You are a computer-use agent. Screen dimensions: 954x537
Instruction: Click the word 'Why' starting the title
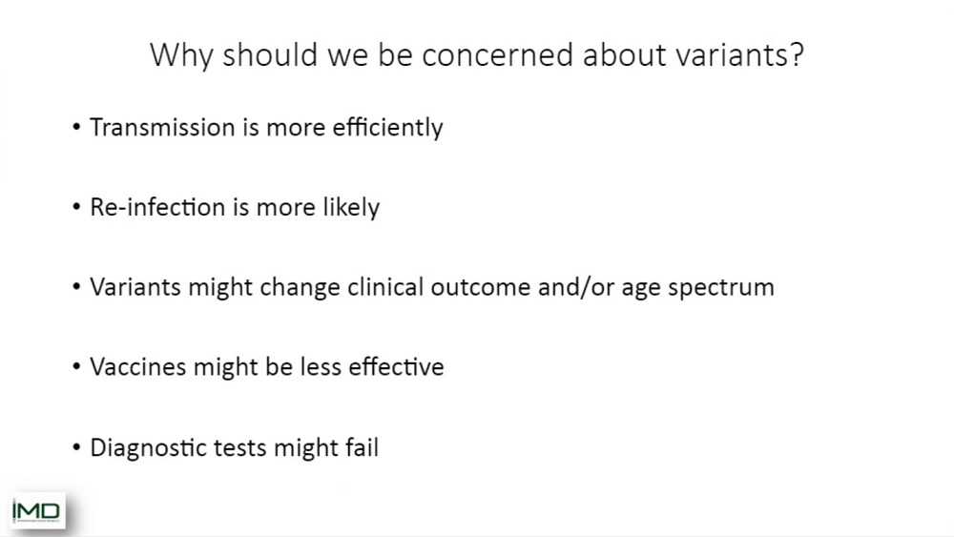tap(181, 56)
